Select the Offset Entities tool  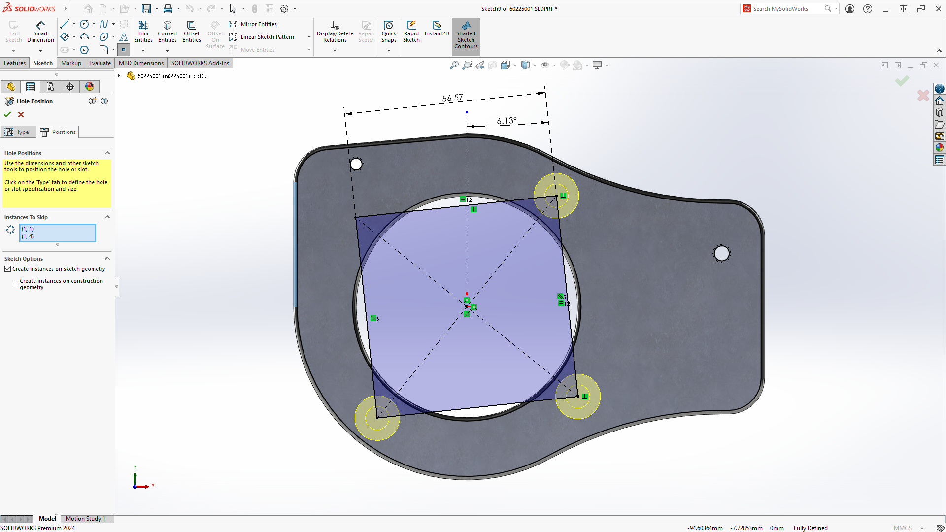click(191, 31)
